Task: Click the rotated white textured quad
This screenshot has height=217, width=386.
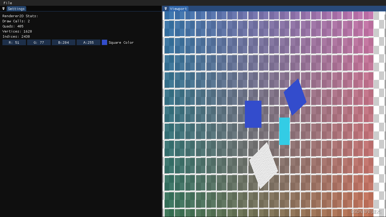Action: tap(263, 166)
